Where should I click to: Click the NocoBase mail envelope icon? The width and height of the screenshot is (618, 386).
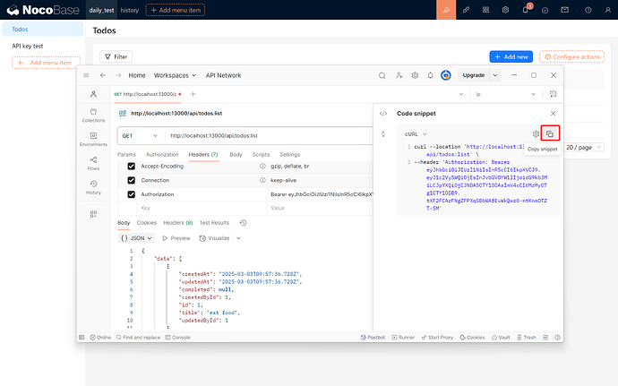pos(565,10)
